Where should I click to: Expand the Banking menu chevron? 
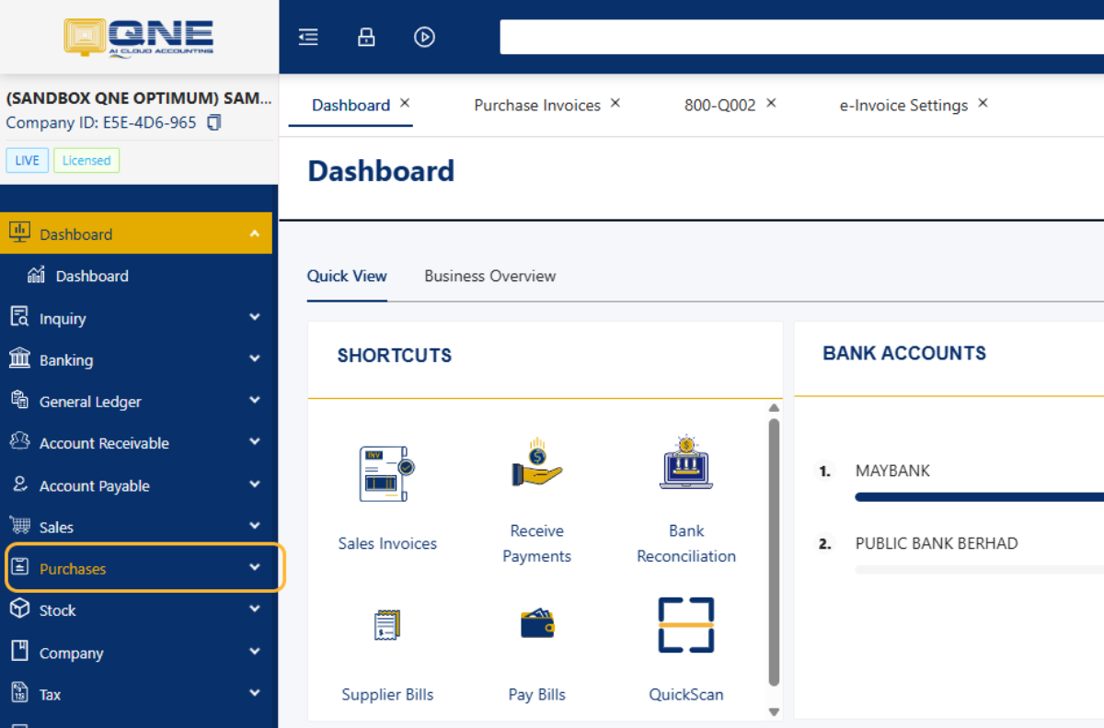pyautogui.click(x=255, y=359)
